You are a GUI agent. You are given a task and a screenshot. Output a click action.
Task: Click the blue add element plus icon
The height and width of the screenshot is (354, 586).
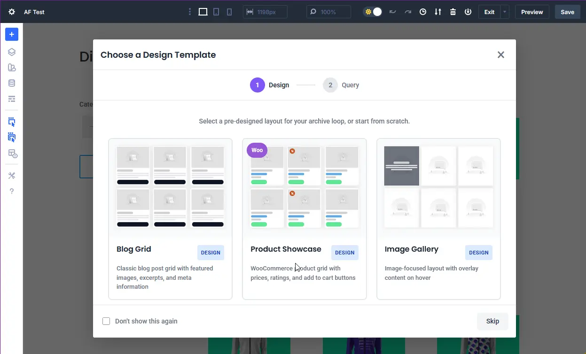(x=11, y=34)
